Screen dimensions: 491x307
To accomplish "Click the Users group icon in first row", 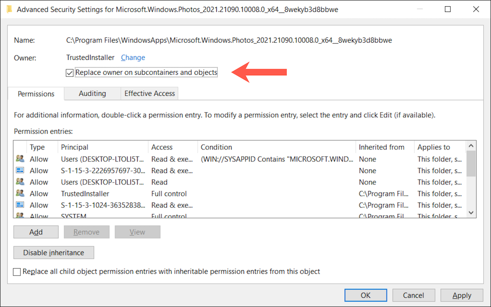I will click(x=20, y=159).
